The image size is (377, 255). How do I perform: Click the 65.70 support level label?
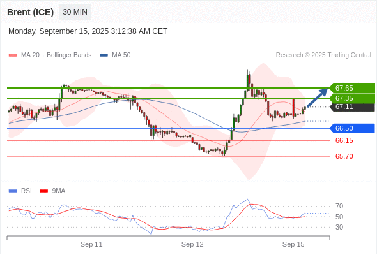click(x=344, y=156)
